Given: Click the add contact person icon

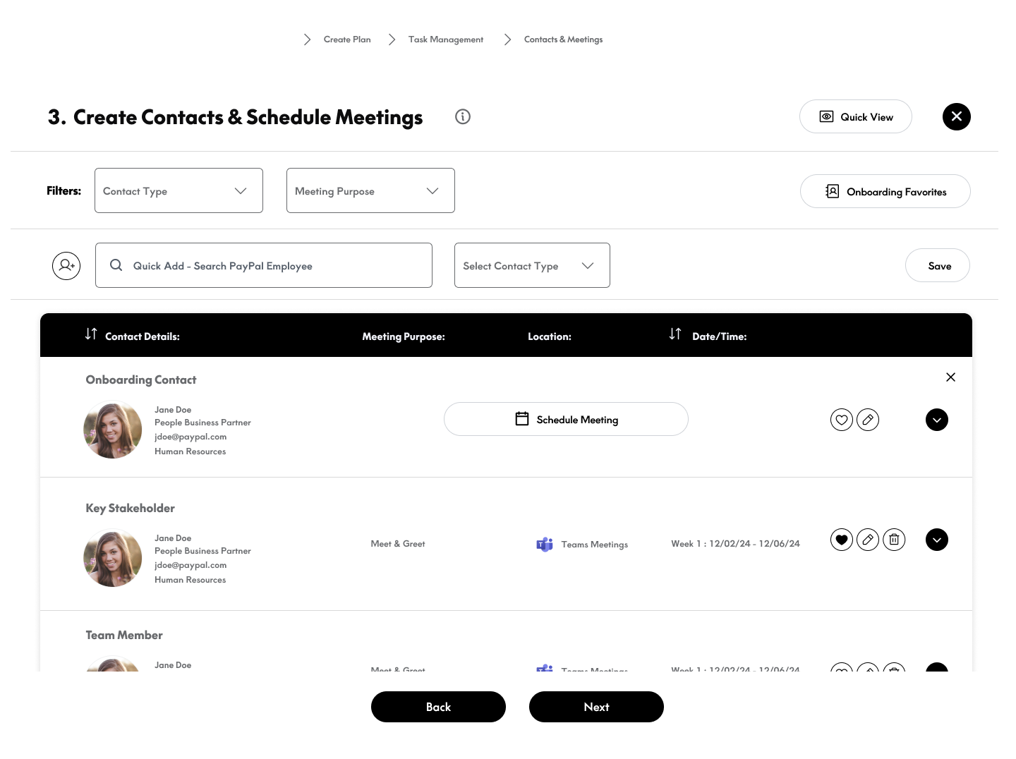Looking at the screenshot, I should [x=66, y=266].
